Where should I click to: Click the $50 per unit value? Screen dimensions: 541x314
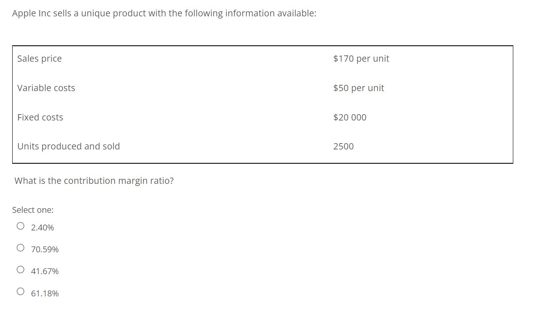[x=359, y=88]
